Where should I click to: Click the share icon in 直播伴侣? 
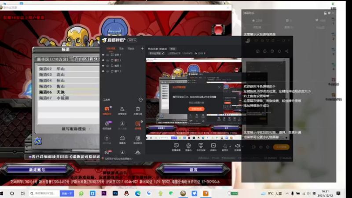click(x=287, y=51)
